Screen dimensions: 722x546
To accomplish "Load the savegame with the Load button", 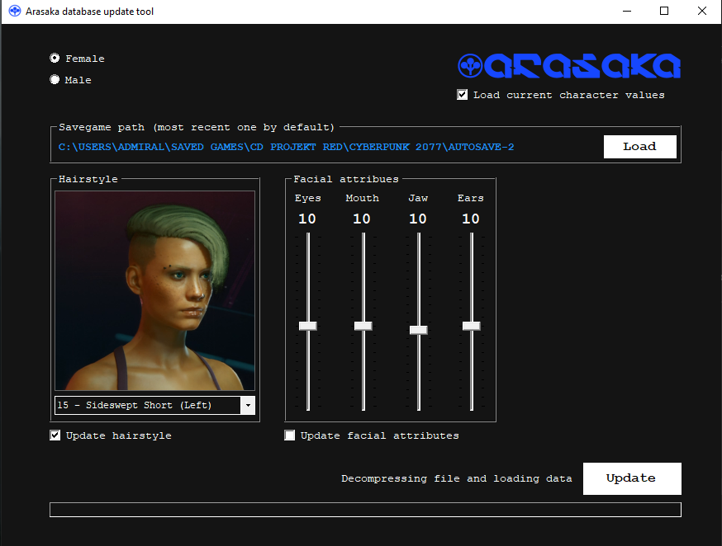I will pos(640,147).
